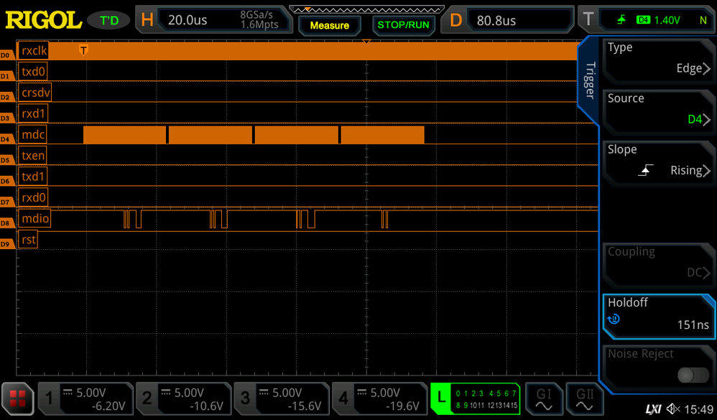717x420 pixels.
Task: Tap the T'D trigger status indicator
Action: coord(108,21)
